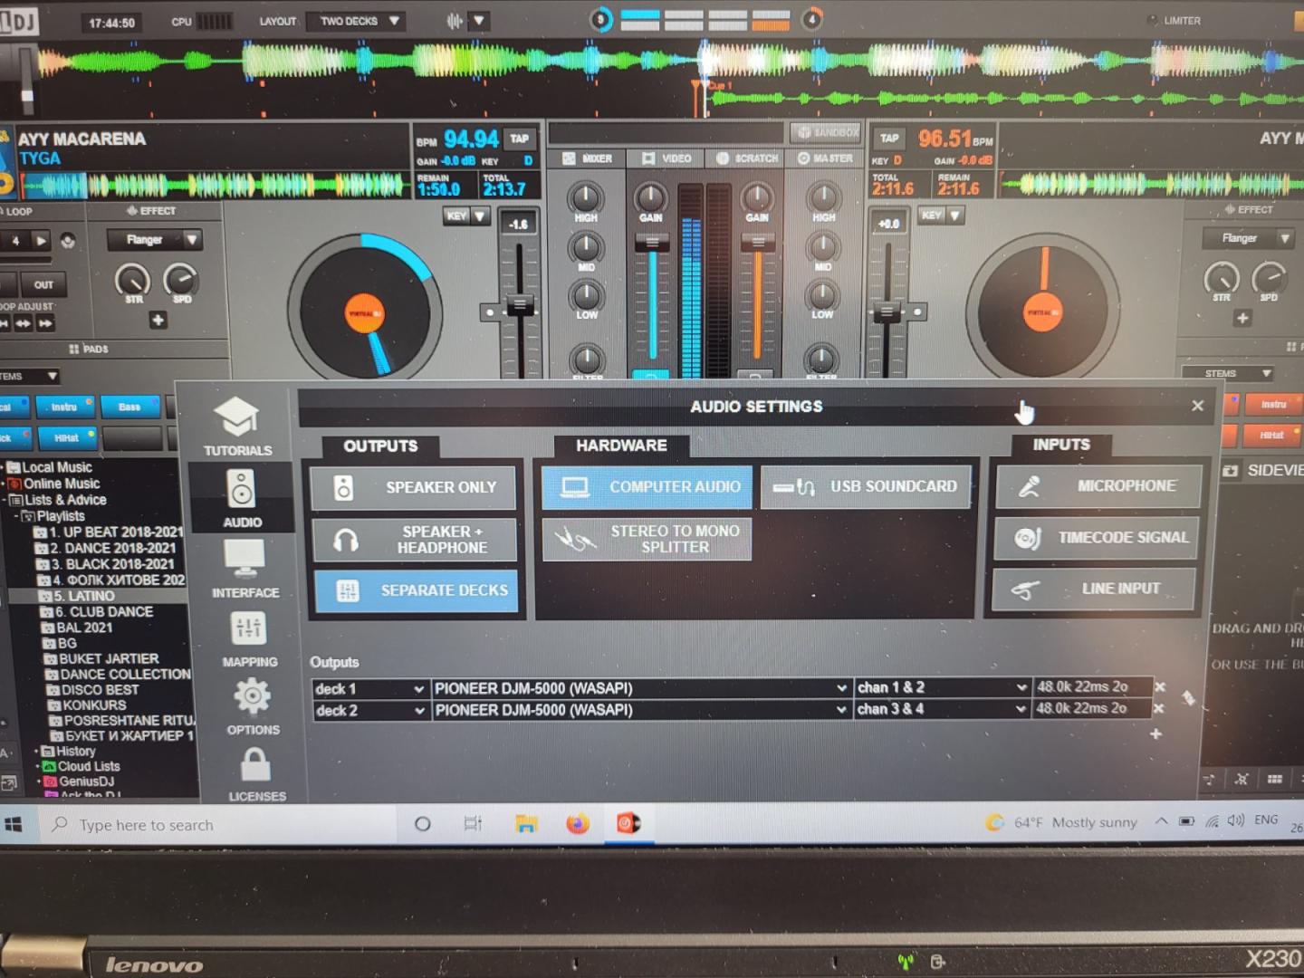Select Speaker + Headphone output
Screen dimensions: 1304x978
415,540
